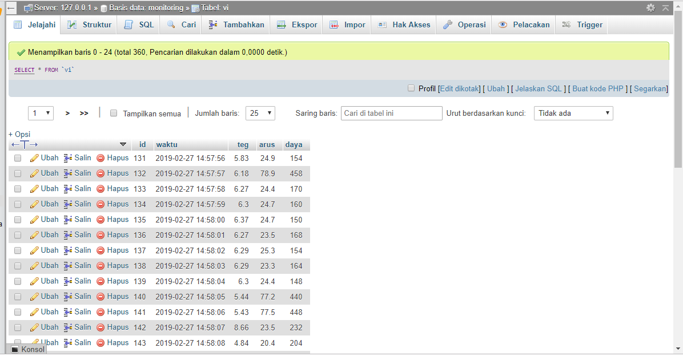Click the server icon in the breadcrumb
Image resolution: width=683 pixels, height=356 pixels.
(29, 8)
